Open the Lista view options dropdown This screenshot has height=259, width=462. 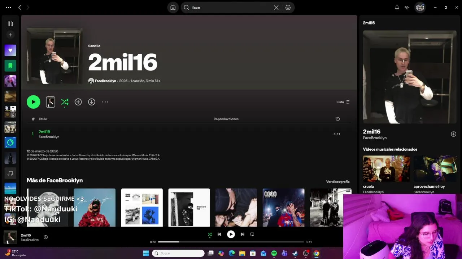coord(343,102)
